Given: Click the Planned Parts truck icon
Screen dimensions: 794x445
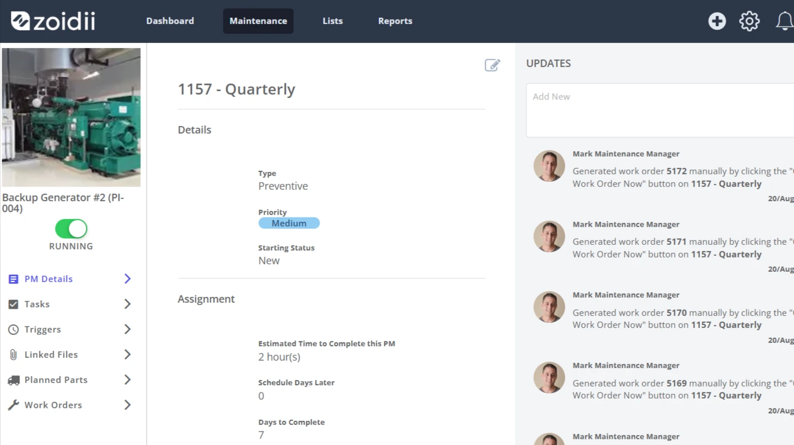Looking at the screenshot, I should 14,380.
